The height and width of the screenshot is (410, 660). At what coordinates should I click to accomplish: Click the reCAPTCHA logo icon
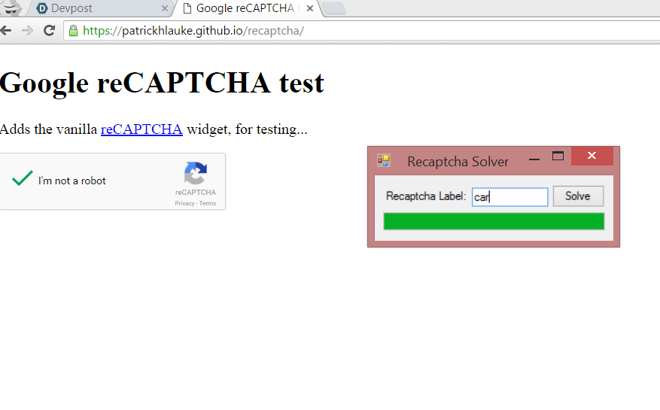[x=196, y=173]
